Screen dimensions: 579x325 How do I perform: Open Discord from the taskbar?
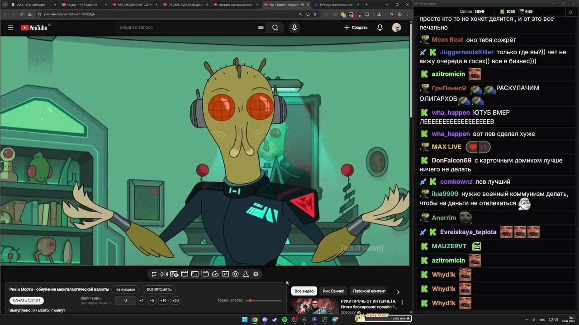pos(265,320)
